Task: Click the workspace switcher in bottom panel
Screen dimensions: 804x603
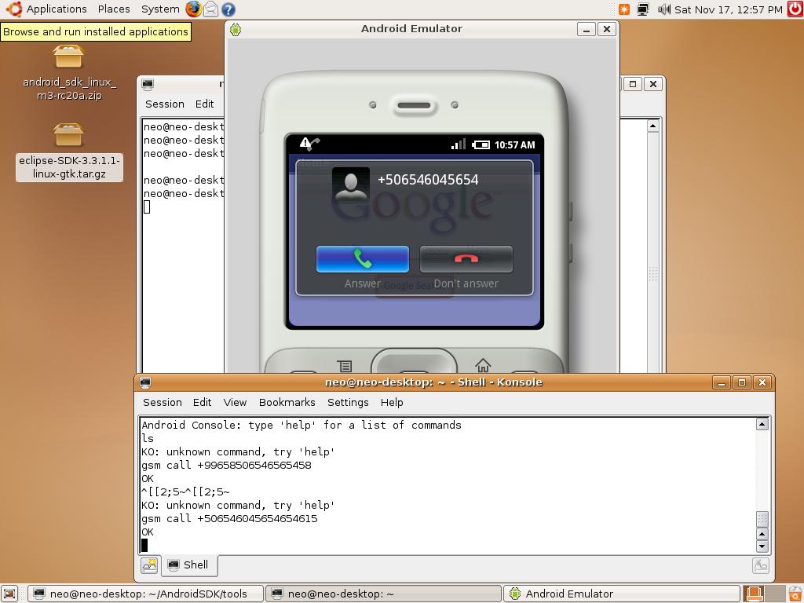Action: [763, 594]
